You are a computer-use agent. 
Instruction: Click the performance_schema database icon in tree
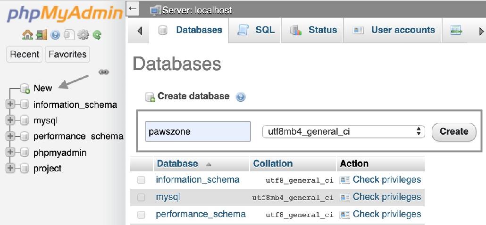tap(25, 137)
